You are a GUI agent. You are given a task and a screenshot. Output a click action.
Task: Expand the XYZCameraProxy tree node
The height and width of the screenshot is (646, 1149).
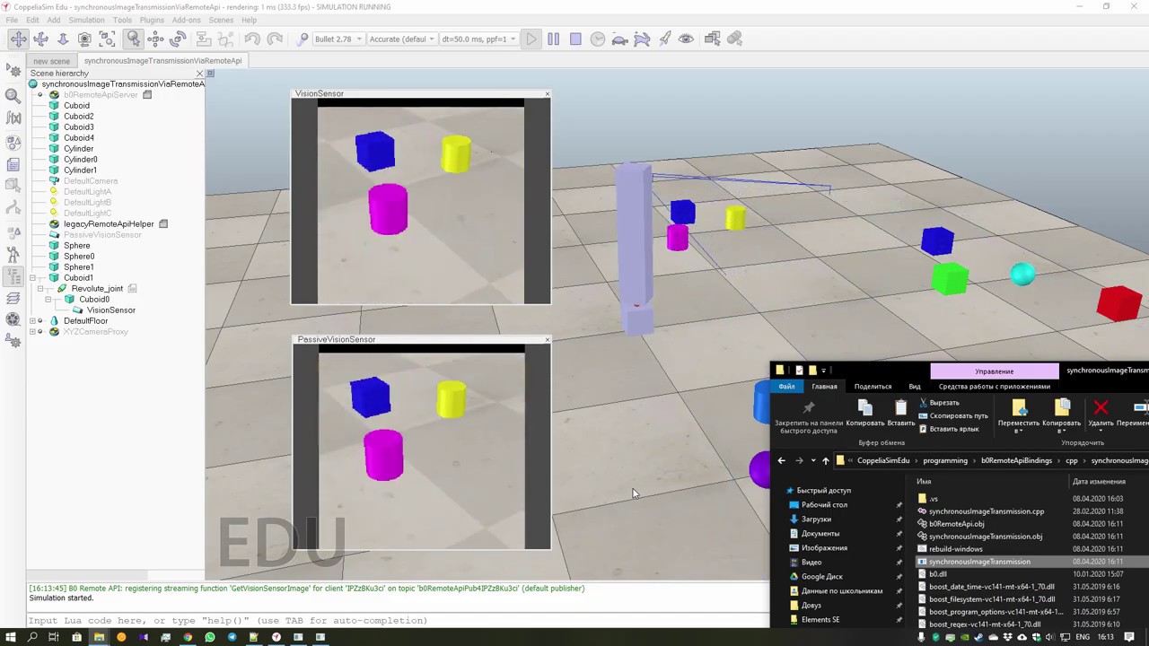(x=33, y=332)
